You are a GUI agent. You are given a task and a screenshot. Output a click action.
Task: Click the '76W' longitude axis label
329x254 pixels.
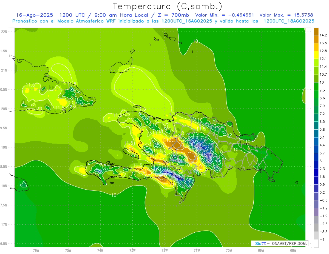[36, 250]
